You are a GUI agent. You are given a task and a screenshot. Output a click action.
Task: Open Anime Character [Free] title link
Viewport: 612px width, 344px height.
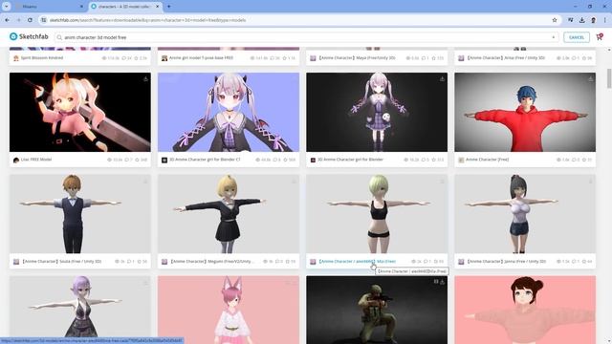487,160
